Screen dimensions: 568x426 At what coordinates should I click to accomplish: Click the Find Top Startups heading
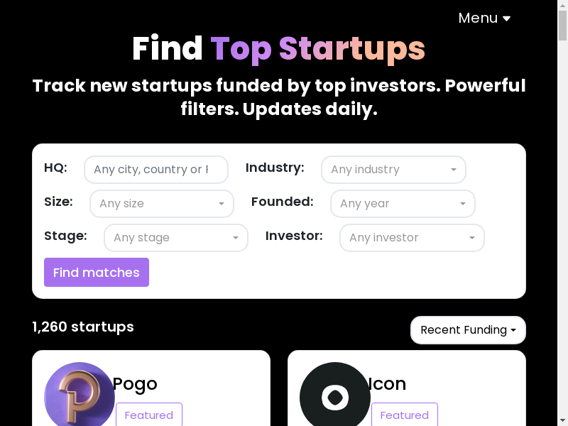click(x=278, y=48)
